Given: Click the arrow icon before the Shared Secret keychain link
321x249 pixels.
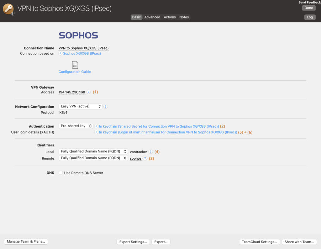Looking at the screenshot, I should point(96,125).
